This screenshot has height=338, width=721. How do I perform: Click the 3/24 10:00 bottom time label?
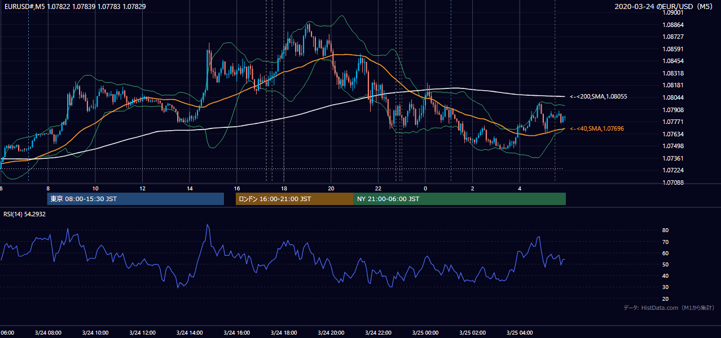tap(95, 333)
